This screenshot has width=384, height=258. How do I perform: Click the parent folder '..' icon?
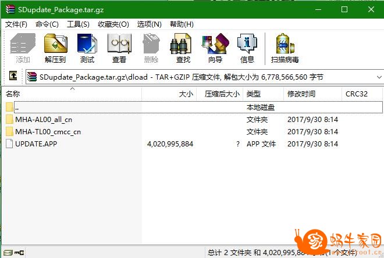tap(9, 107)
